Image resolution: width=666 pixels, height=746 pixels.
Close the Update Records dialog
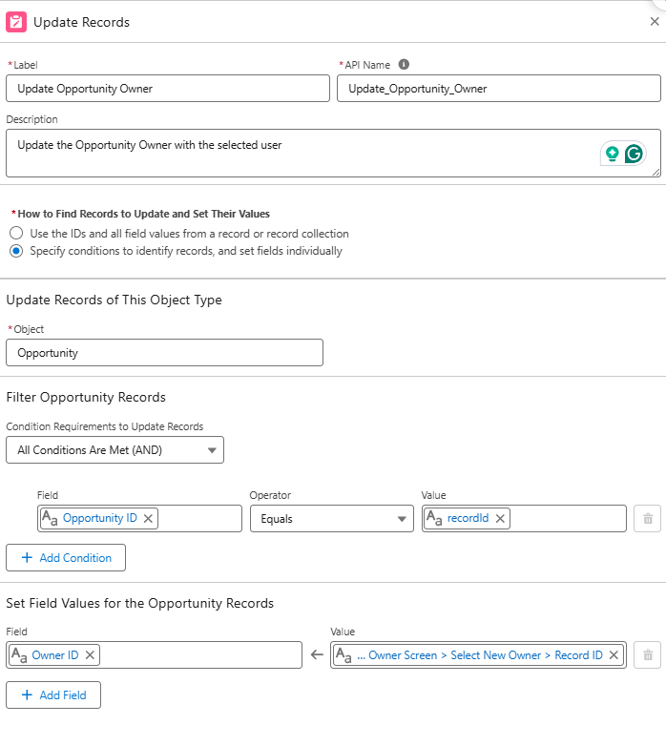[x=655, y=21]
